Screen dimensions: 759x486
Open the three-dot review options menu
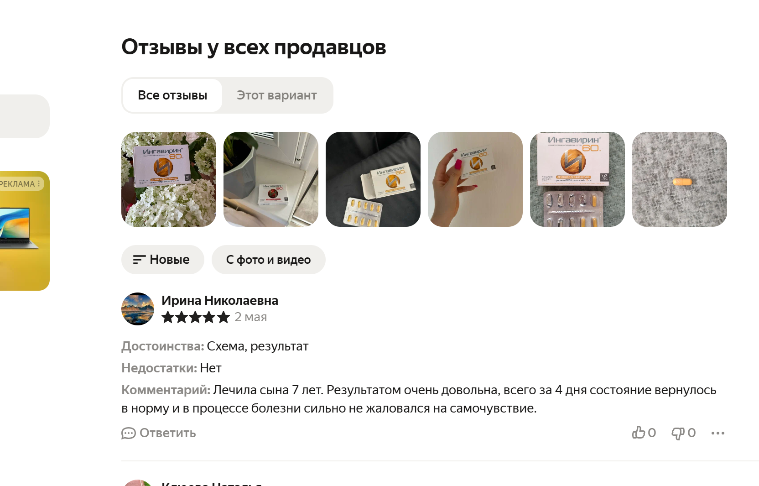(718, 433)
